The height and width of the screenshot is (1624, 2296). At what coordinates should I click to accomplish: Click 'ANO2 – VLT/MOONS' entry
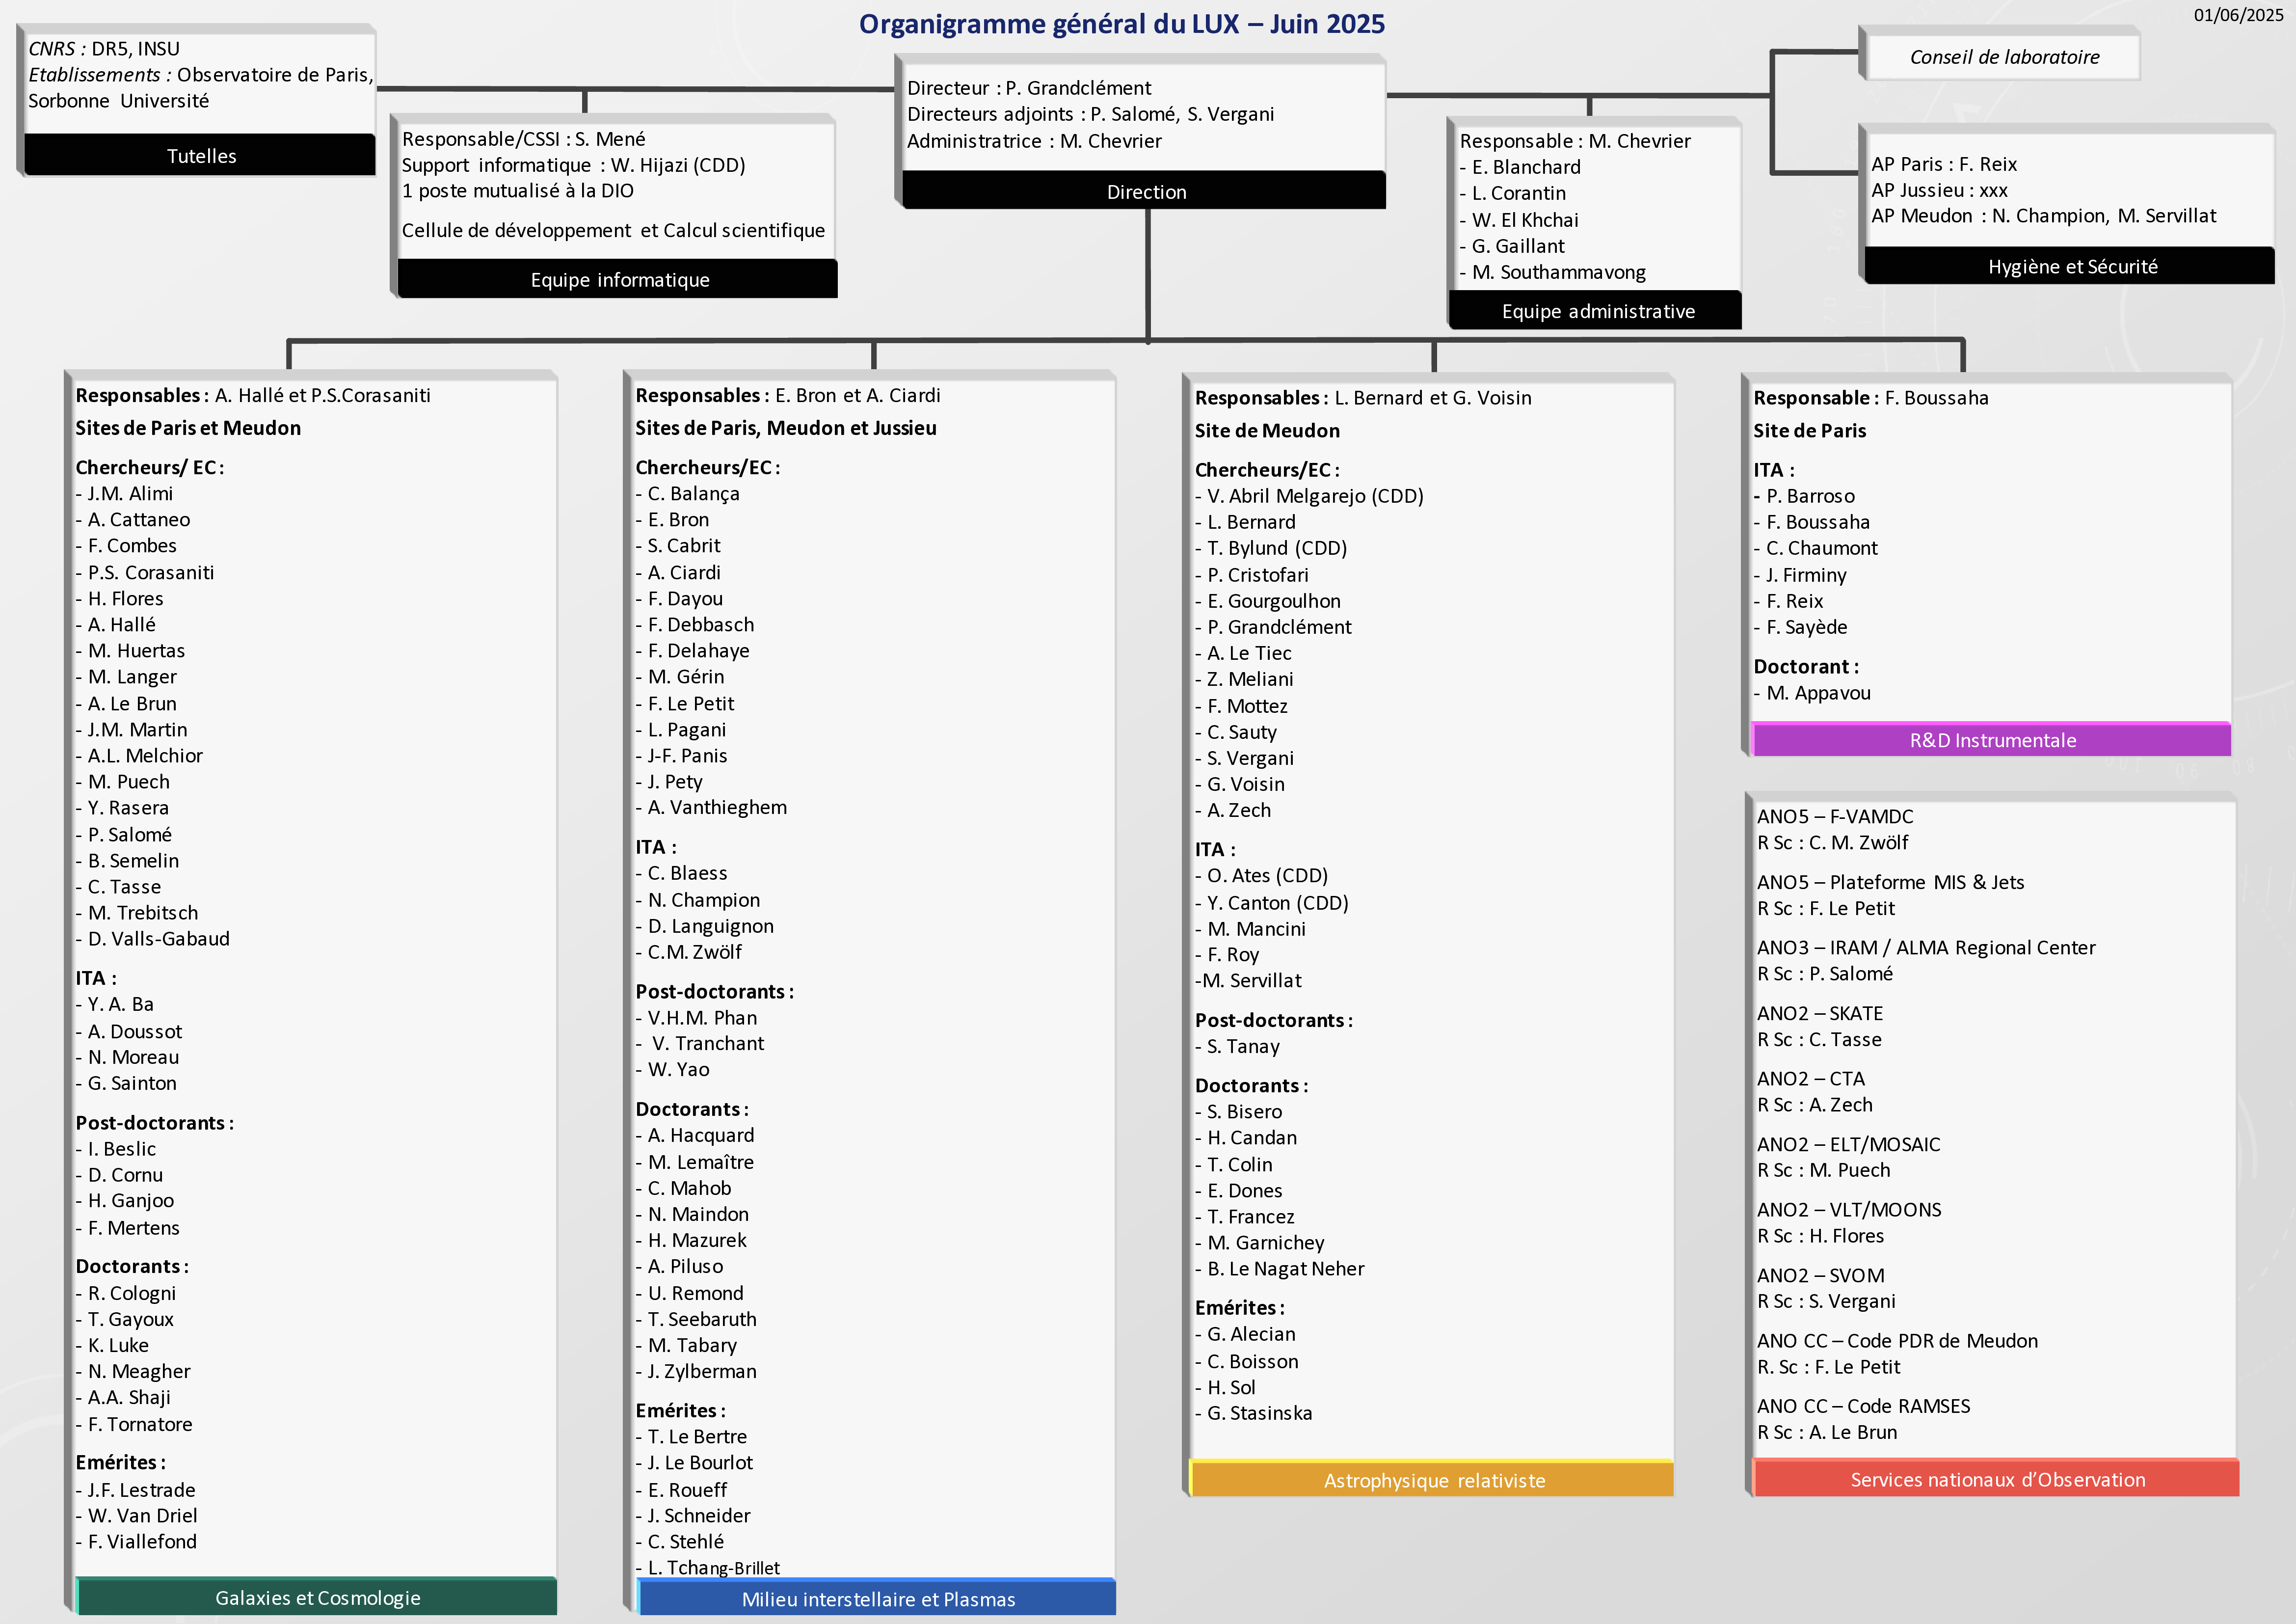(x=1849, y=1210)
